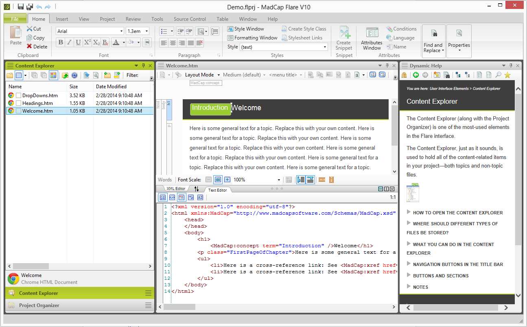This screenshot has height=327, width=527.
Task: Open the font color picker
Action: click(118, 42)
